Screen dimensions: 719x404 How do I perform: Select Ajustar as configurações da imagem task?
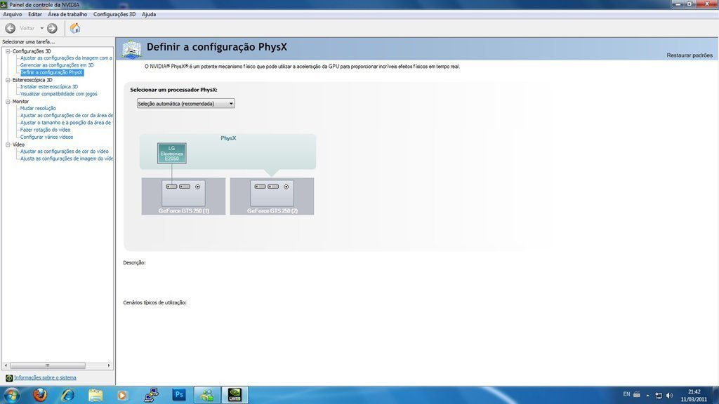[66, 58]
